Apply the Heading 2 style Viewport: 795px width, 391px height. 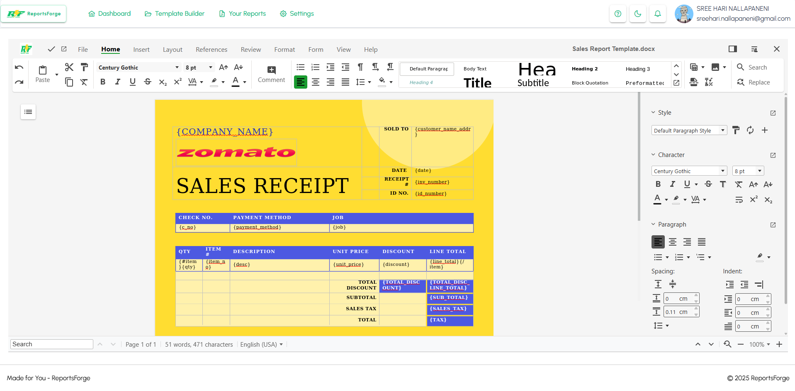585,69
